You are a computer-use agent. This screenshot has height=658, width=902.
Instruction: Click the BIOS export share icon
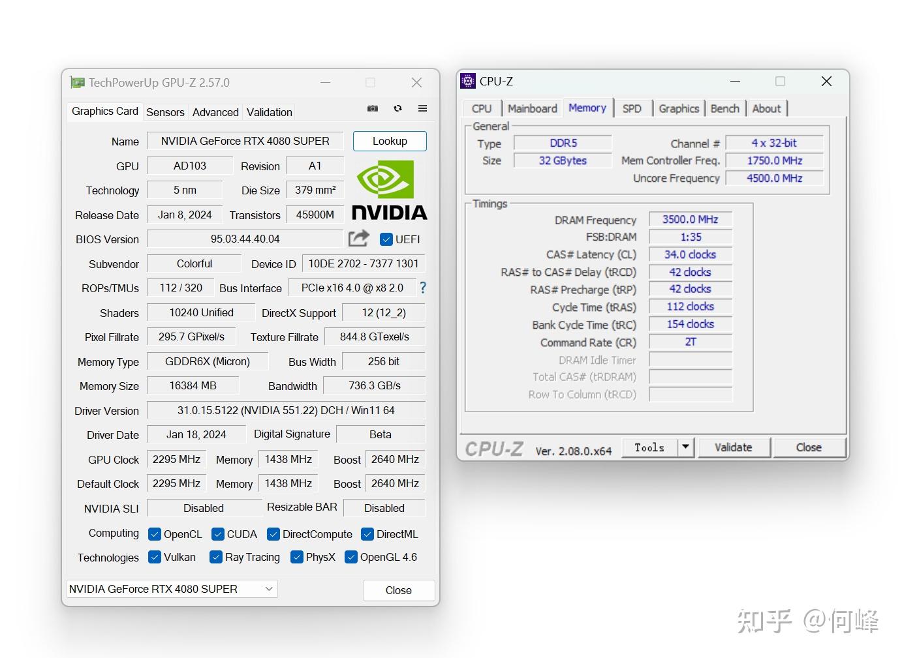(358, 239)
